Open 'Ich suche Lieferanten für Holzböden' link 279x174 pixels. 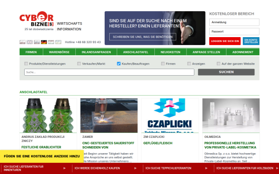click(245, 168)
